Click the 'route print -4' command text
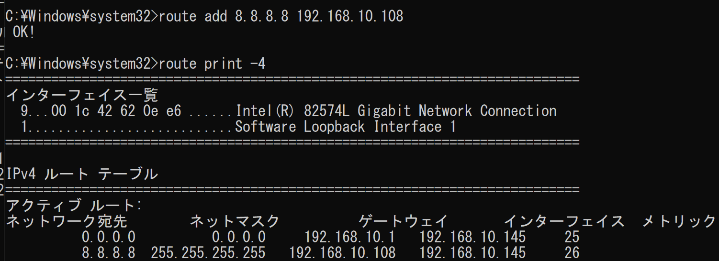719x261 pixels. click(212, 64)
